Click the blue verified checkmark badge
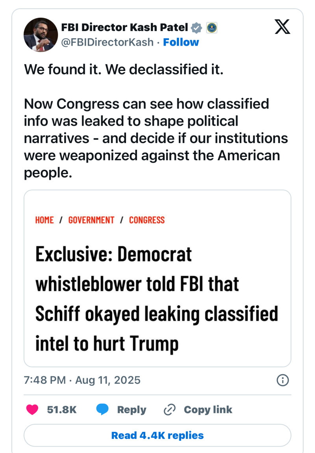 [196, 28]
